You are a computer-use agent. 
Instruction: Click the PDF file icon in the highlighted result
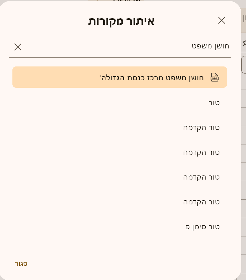[x=215, y=77]
